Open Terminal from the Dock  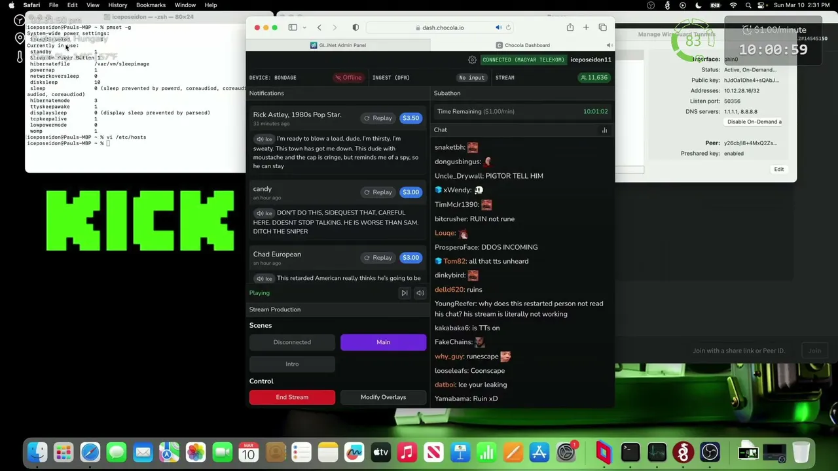630,452
